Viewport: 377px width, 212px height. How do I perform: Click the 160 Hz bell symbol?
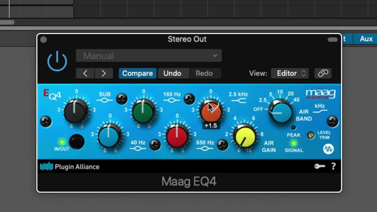coord(172,100)
